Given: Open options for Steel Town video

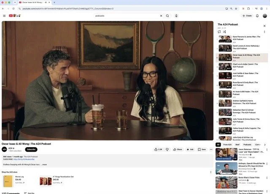Looking at the screenshot, I should [x=267, y=191].
